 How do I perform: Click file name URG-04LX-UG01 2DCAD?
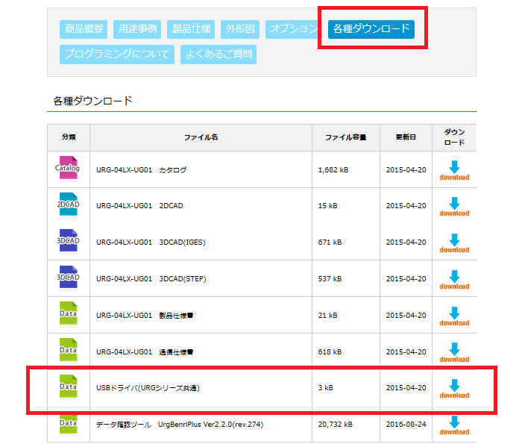click(x=139, y=206)
